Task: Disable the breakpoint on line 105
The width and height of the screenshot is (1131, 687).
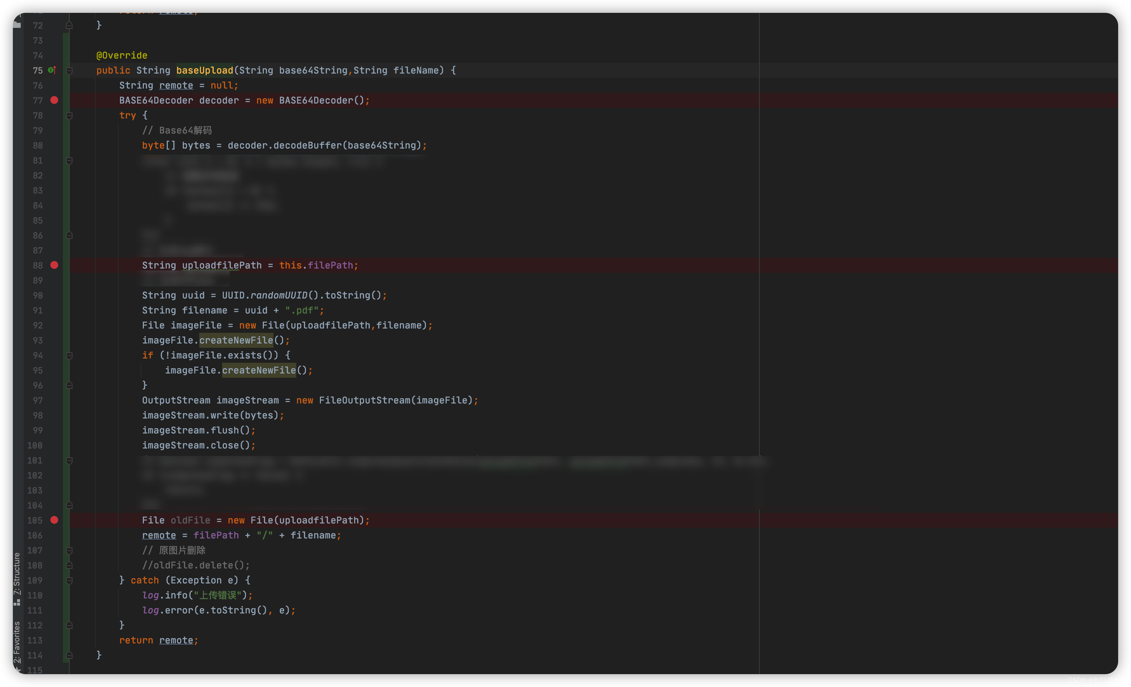Action: pos(54,520)
